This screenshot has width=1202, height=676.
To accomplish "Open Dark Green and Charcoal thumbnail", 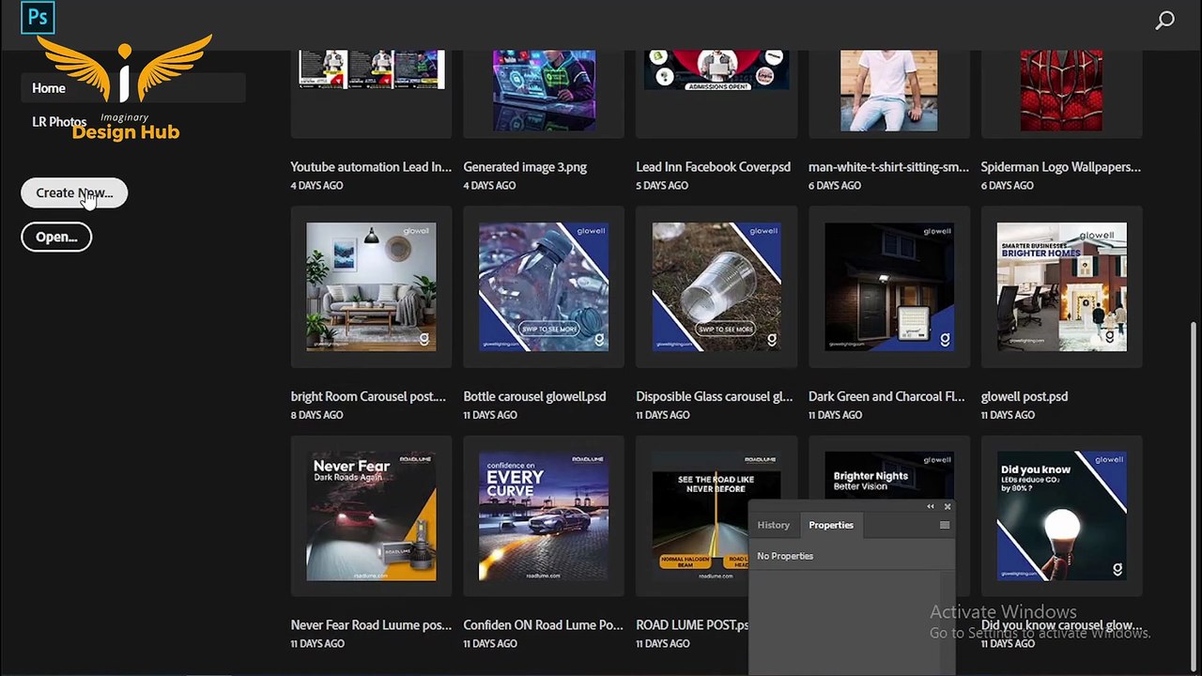I will pos(889,286).
